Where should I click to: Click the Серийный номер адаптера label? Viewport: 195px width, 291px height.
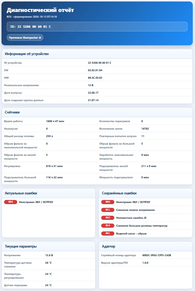118,255
